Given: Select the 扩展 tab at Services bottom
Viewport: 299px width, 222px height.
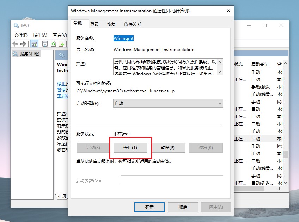Looking at the screenshot, I should click(x=62, y=196).
